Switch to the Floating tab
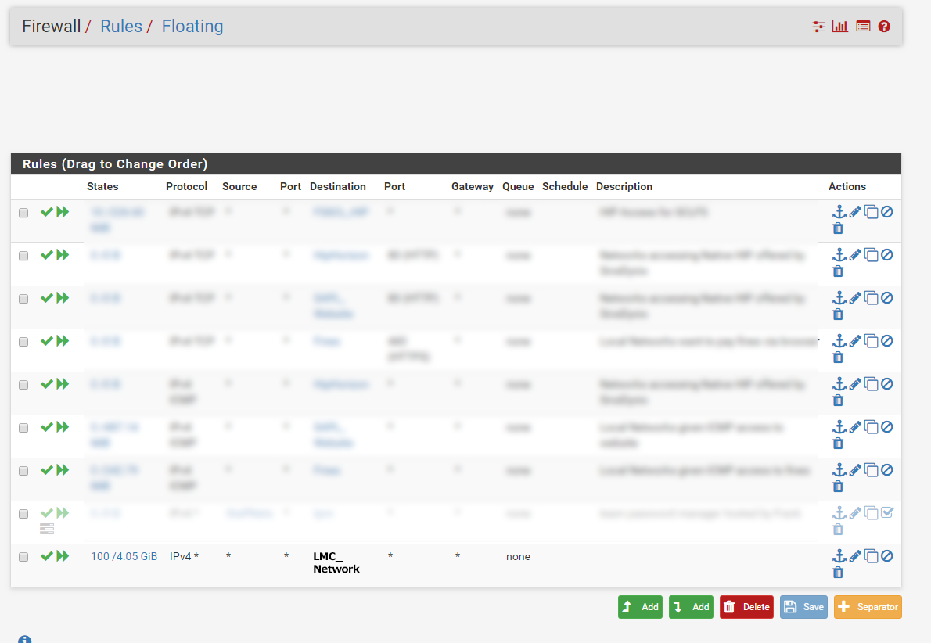 tap(192, 26)
